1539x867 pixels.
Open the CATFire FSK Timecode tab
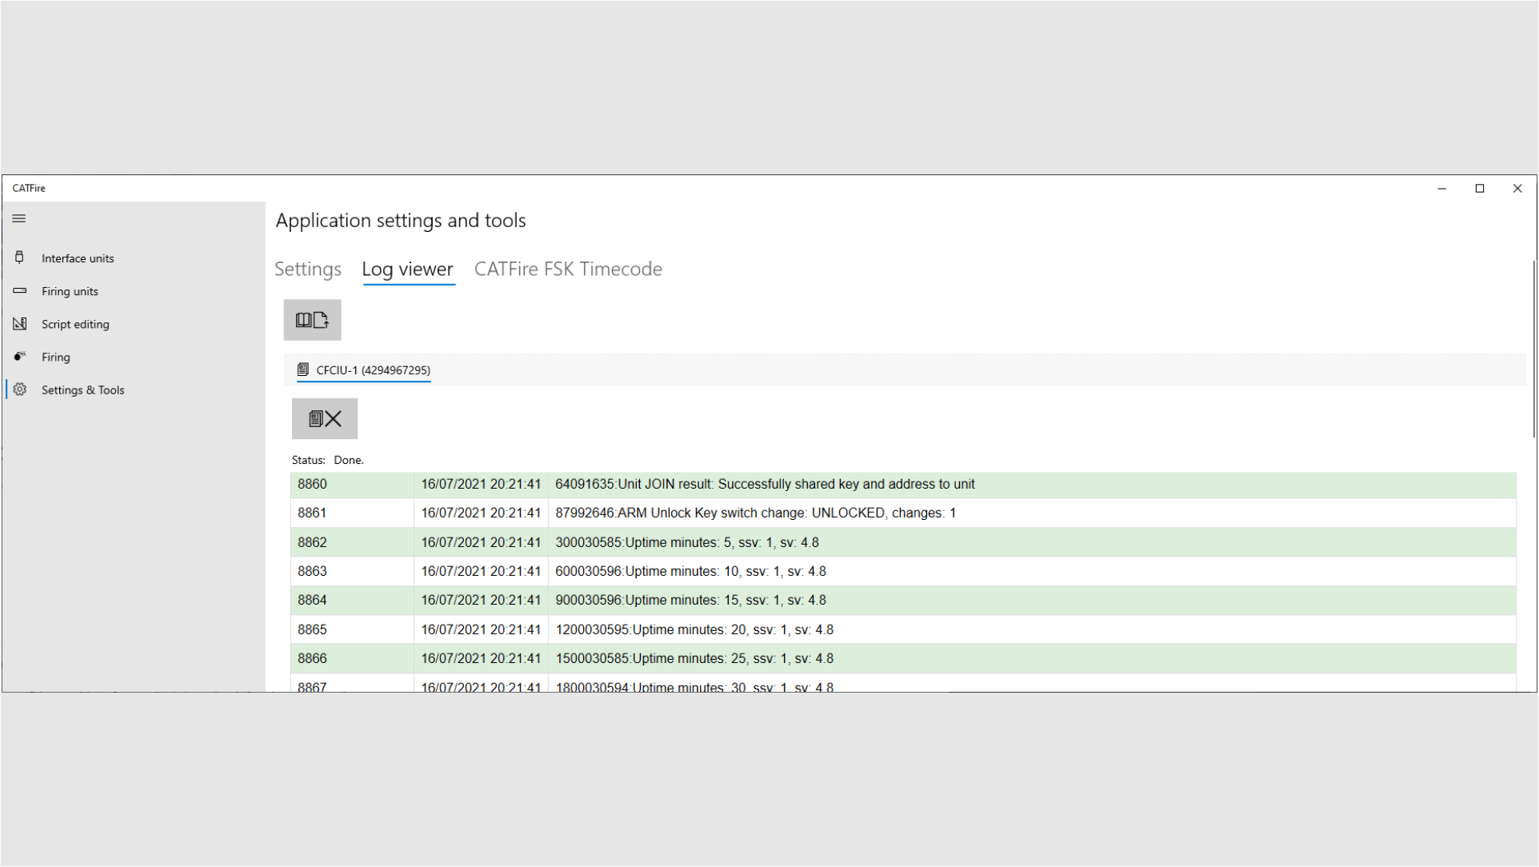click(568, 269)
